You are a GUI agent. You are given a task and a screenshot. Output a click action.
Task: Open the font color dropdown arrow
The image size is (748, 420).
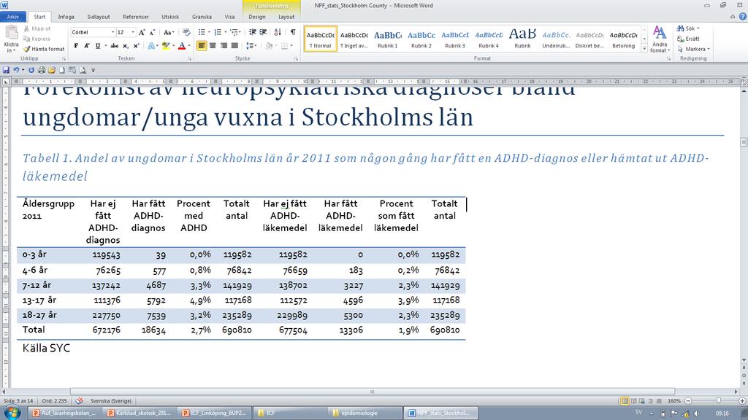(189, 46)
